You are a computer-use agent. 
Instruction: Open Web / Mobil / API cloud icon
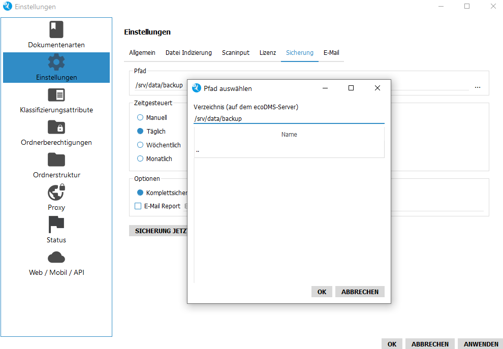(x=56, y=257)
